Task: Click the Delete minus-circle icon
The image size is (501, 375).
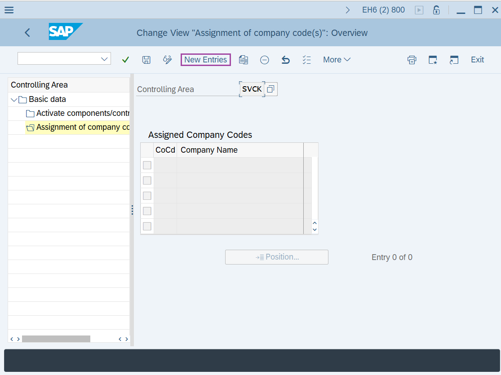Action: click(265, 60)
